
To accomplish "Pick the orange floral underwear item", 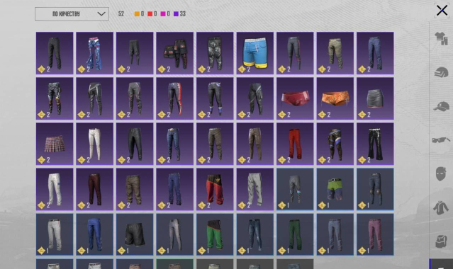I will pyautogui.click(x=335, y=98).
